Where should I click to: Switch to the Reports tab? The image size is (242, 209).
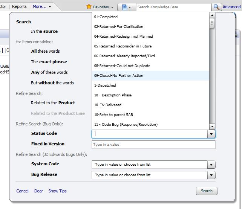point(19,6)
